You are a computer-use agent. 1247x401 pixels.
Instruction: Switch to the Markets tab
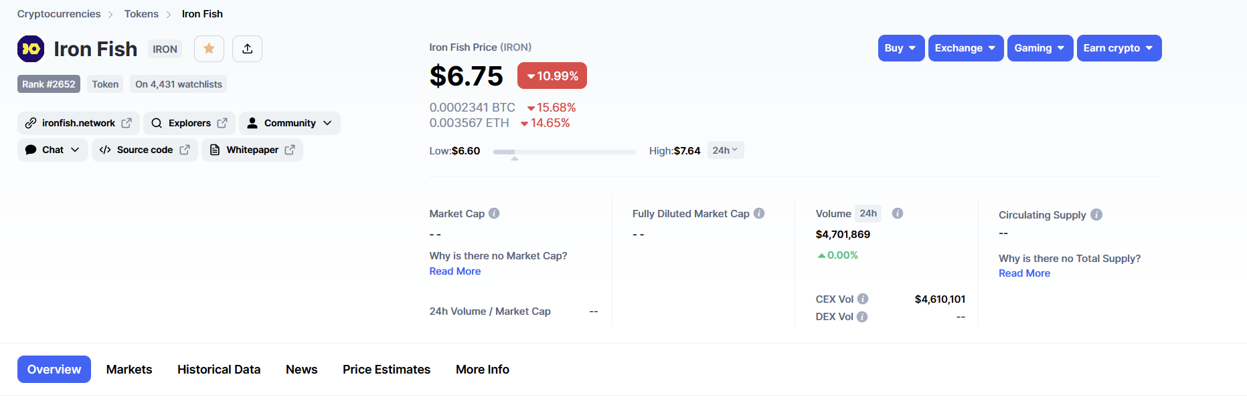(129, 370)
